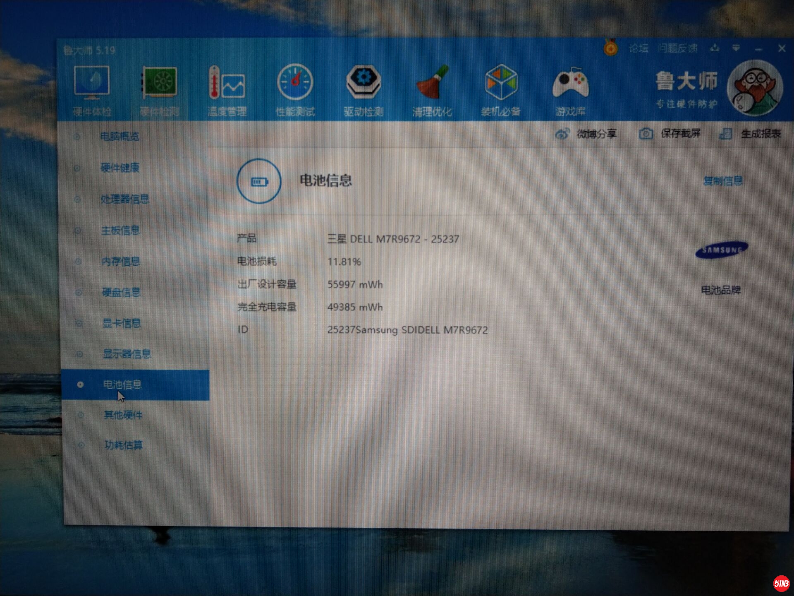Click 复制信息 copy info link

[722, 181]
